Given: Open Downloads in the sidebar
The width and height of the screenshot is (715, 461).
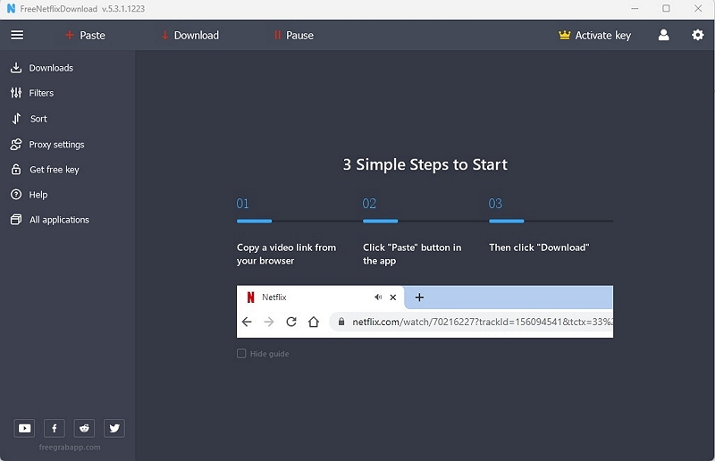Looking at the screenshot, I should (x=51, y=68).
